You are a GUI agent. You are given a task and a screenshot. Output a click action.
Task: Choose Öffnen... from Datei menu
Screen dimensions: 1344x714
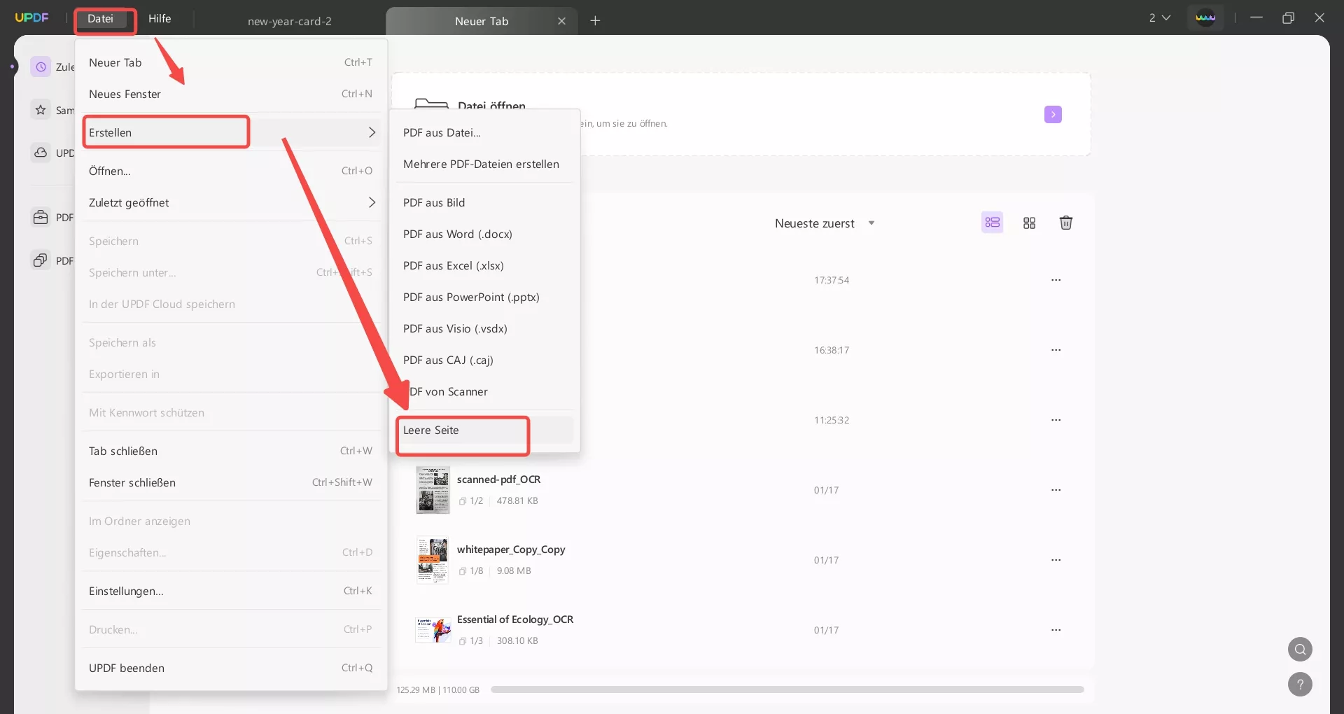[x=232, y=171]
